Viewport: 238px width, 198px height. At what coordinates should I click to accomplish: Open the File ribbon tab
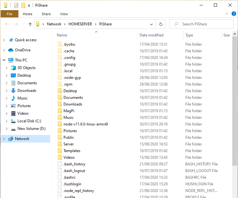coord(10,14)
